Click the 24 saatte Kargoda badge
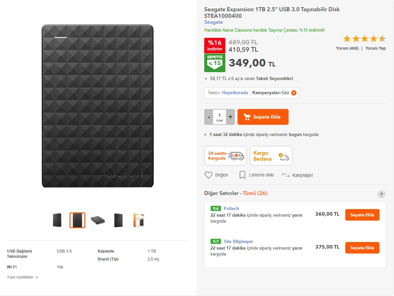394x296 pixels. (x=226, y=156)
